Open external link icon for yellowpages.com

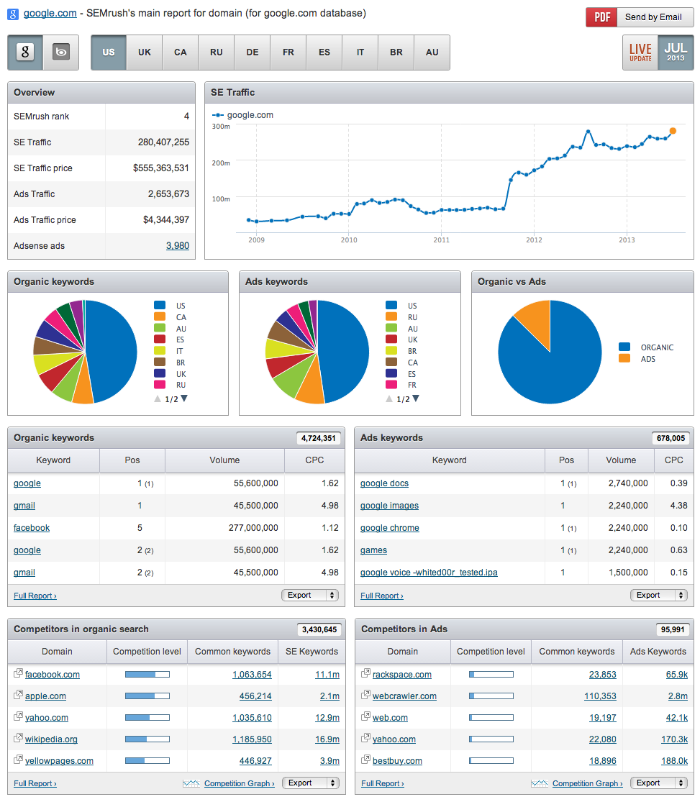click(x=18, y=760)
